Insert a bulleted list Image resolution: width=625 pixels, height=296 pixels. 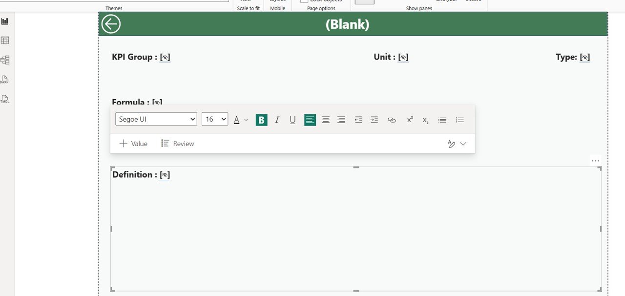(442, 120)
